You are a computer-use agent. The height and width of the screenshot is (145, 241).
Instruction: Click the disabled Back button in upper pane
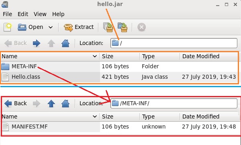(15, 43)
